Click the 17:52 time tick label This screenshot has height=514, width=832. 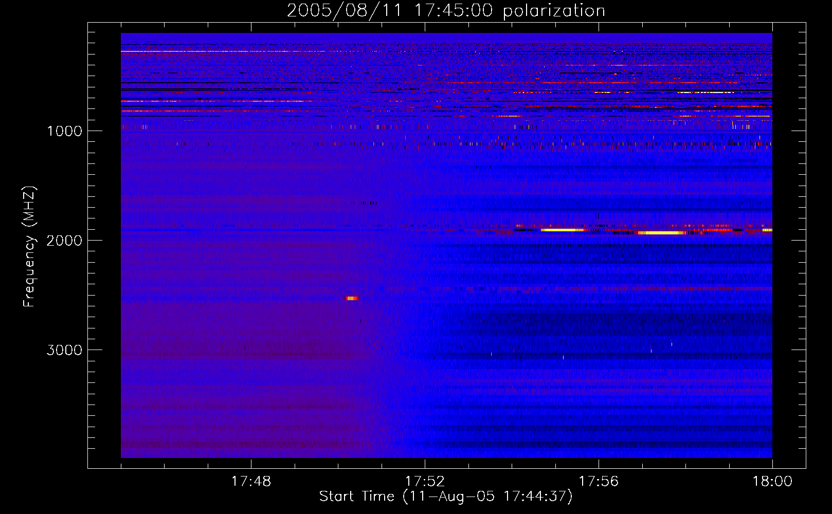point(425,482)
